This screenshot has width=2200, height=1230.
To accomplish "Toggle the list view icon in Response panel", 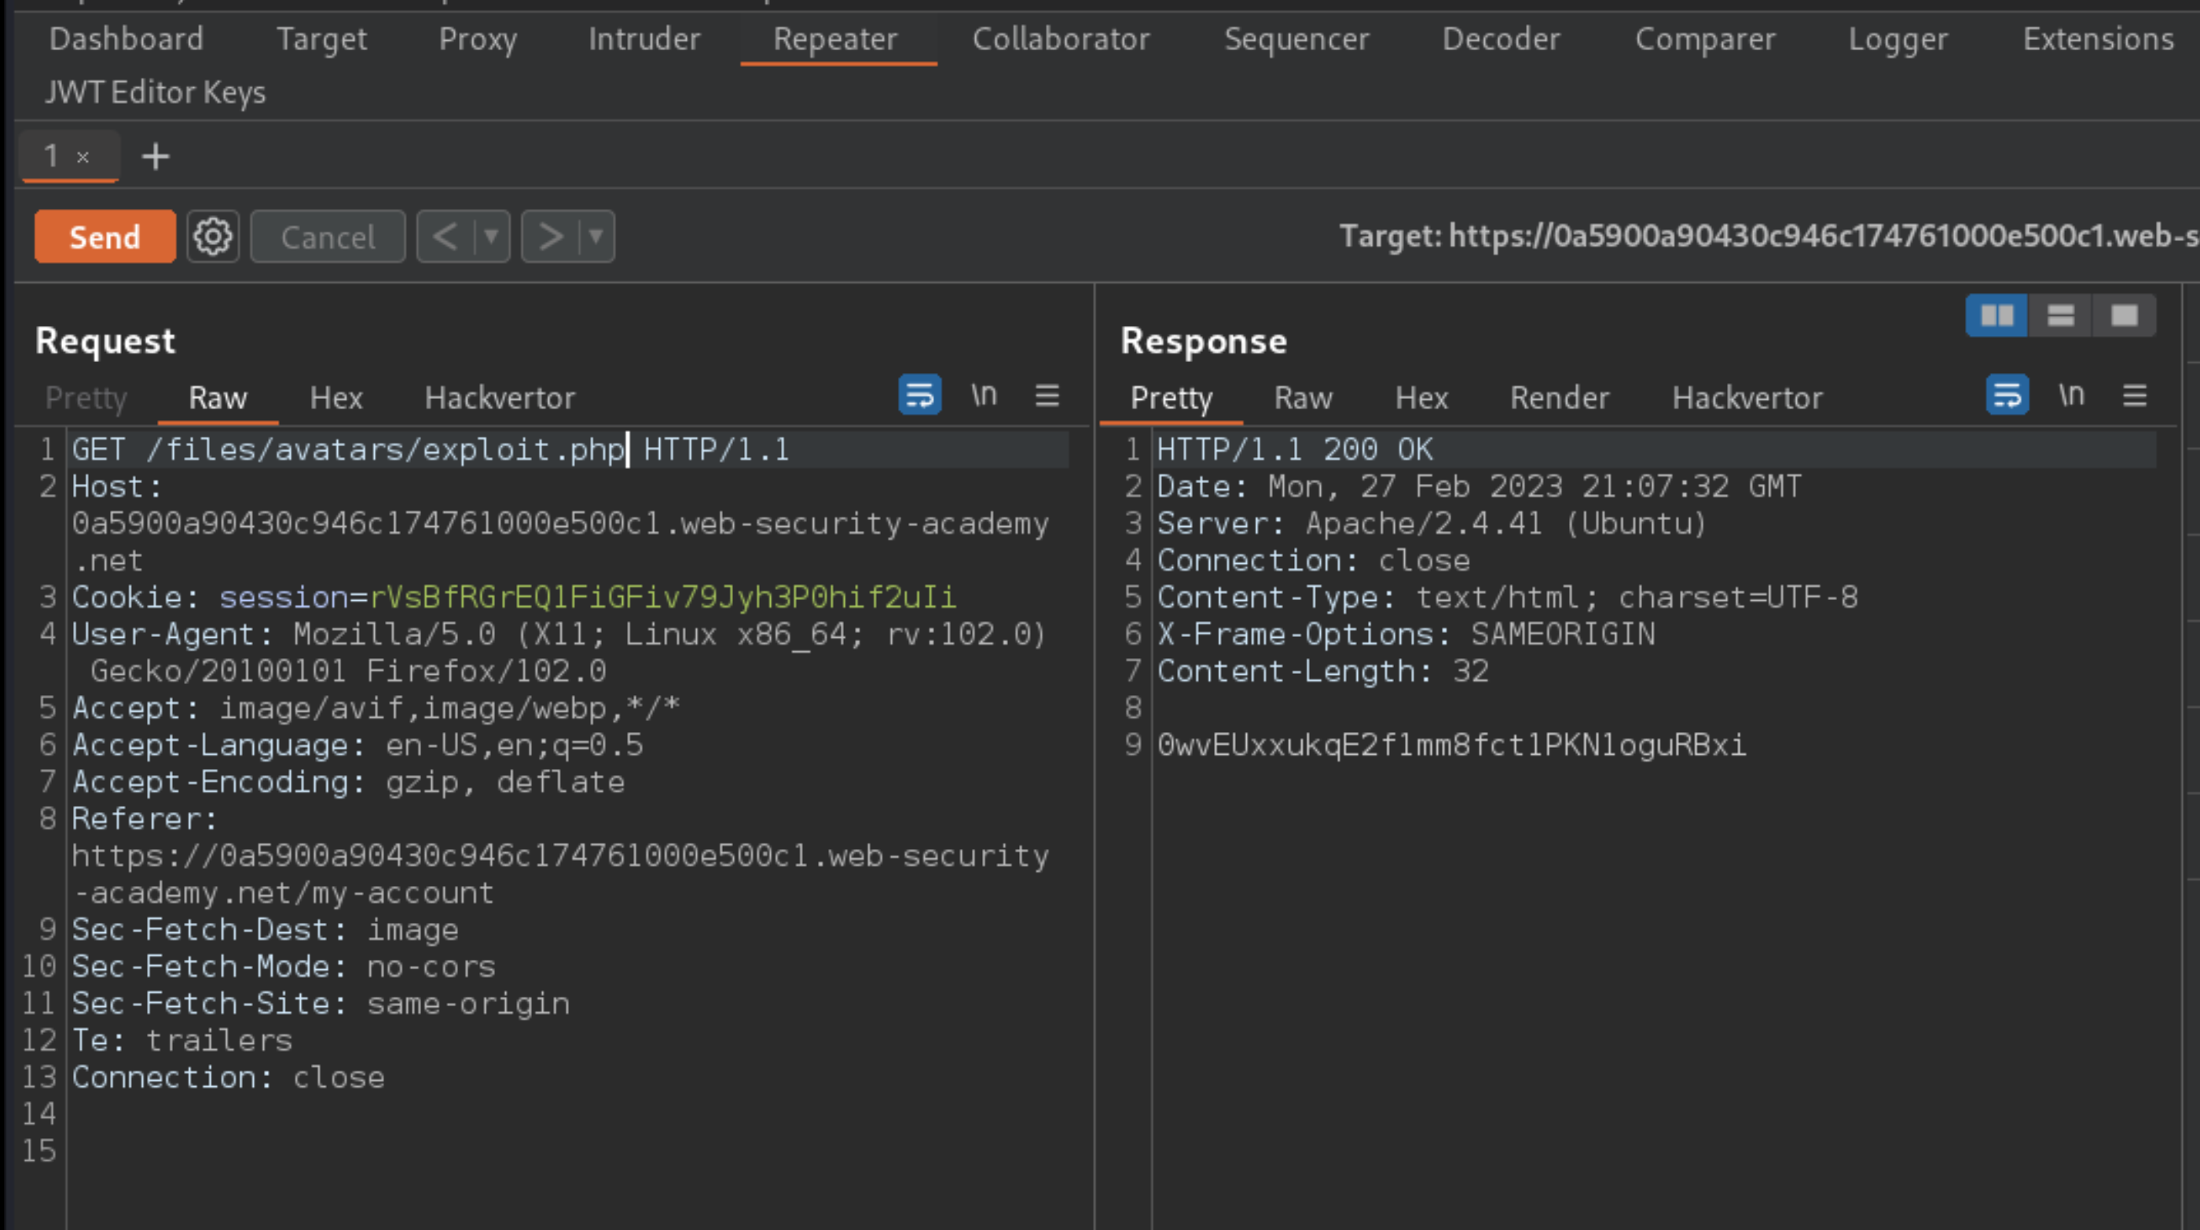I will pyautogui.click(x=2061, y=316).
